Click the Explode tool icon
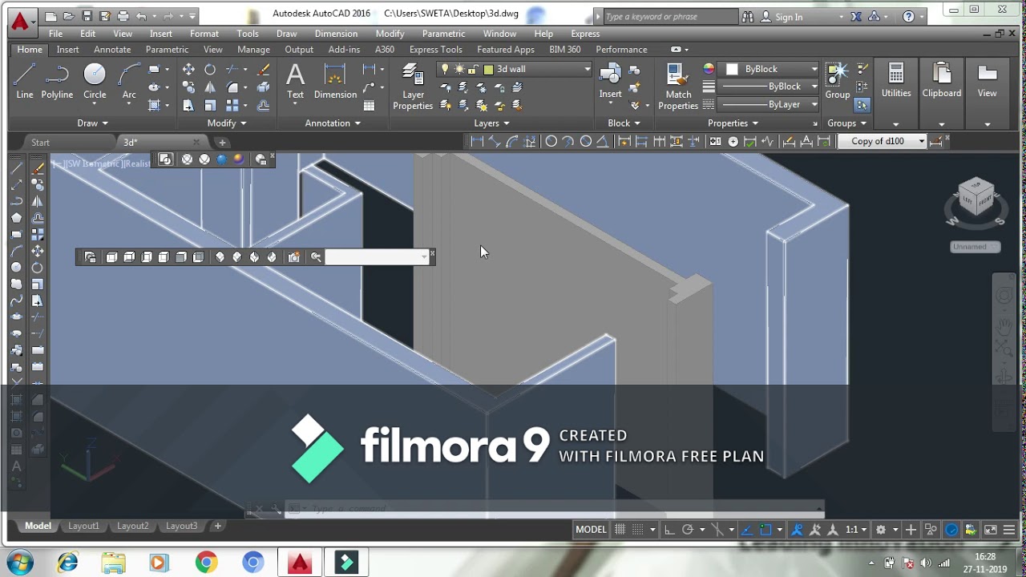Viewport: 1026px width, 577px height. (263, 87)
